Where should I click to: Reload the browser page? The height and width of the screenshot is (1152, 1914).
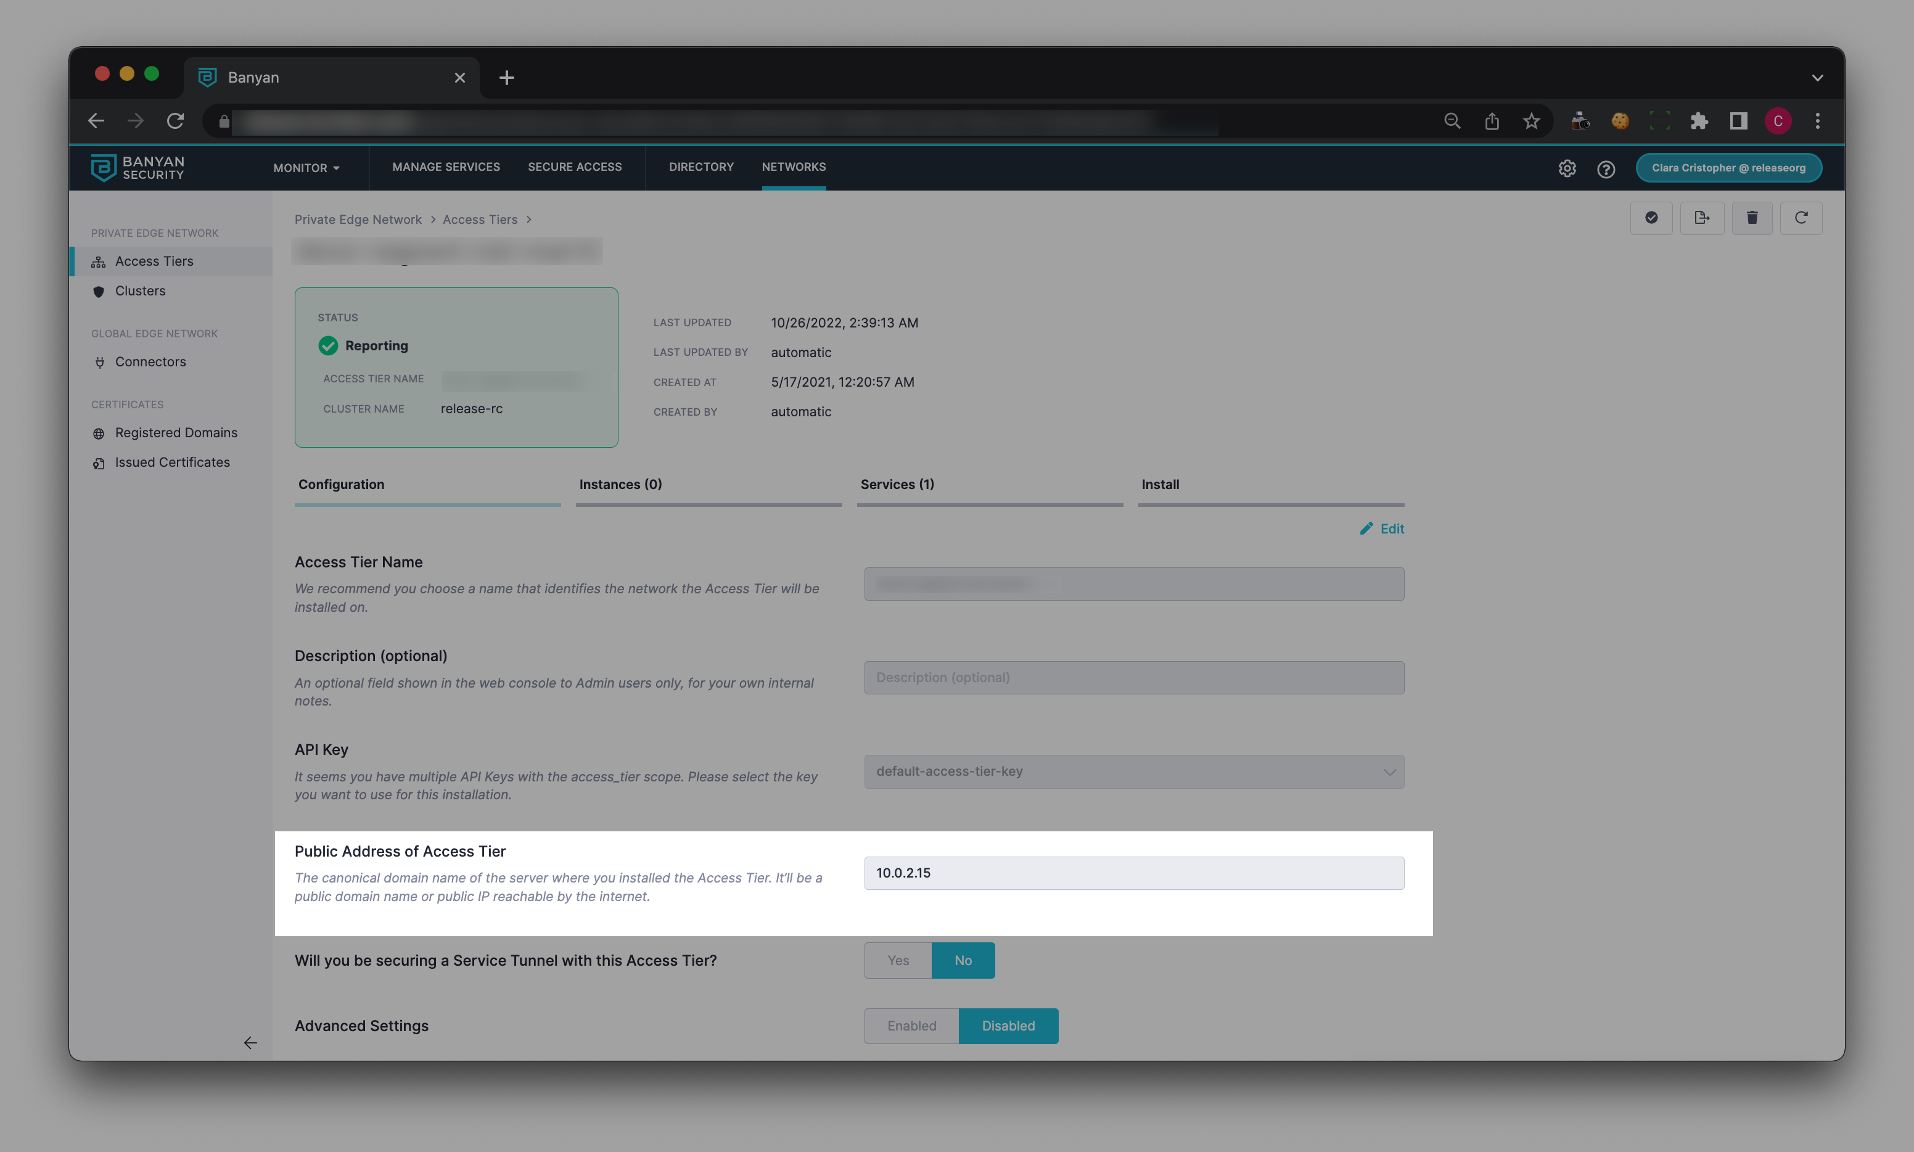pyautogui.click(x=175, y=120)
